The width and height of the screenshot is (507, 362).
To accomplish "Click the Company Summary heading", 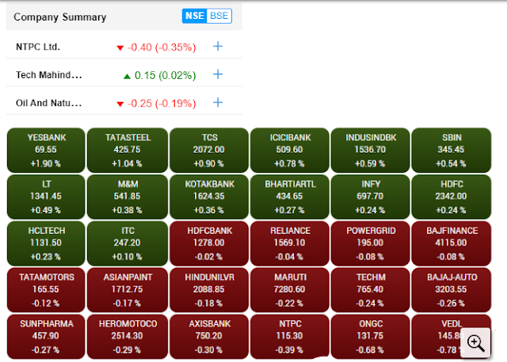I will [60, 17].
